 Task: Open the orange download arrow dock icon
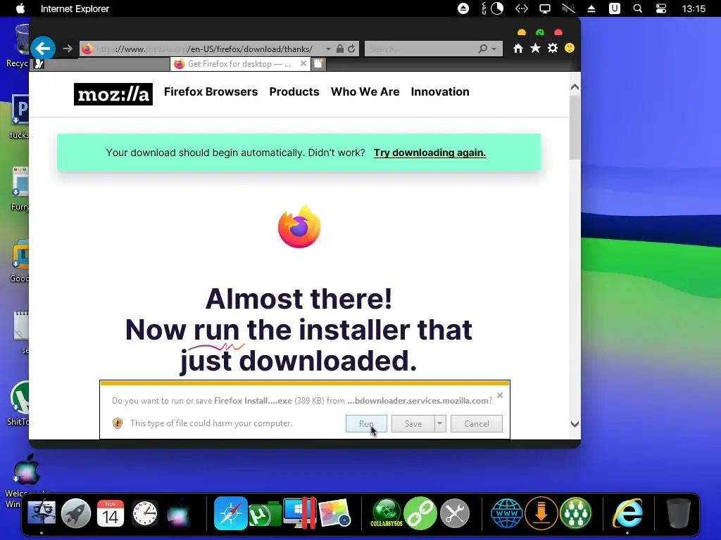click(x=541, y=513)
